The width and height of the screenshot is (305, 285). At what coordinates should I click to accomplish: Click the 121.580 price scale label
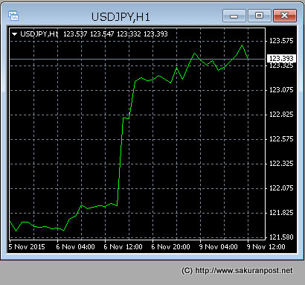(281, 237)
